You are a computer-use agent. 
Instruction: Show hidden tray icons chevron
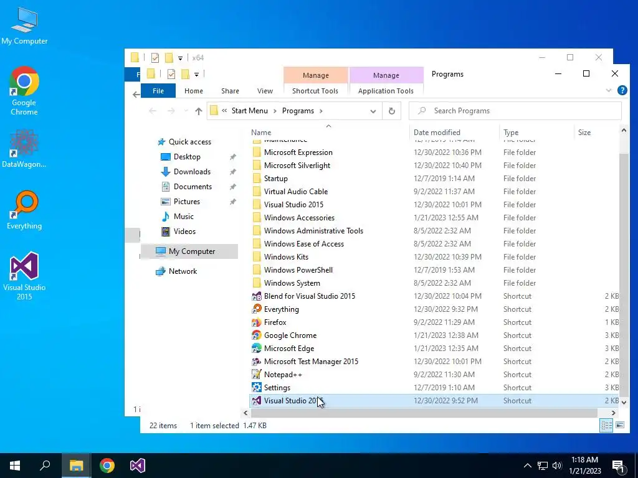pyautogui.click(x=527, y=466)
